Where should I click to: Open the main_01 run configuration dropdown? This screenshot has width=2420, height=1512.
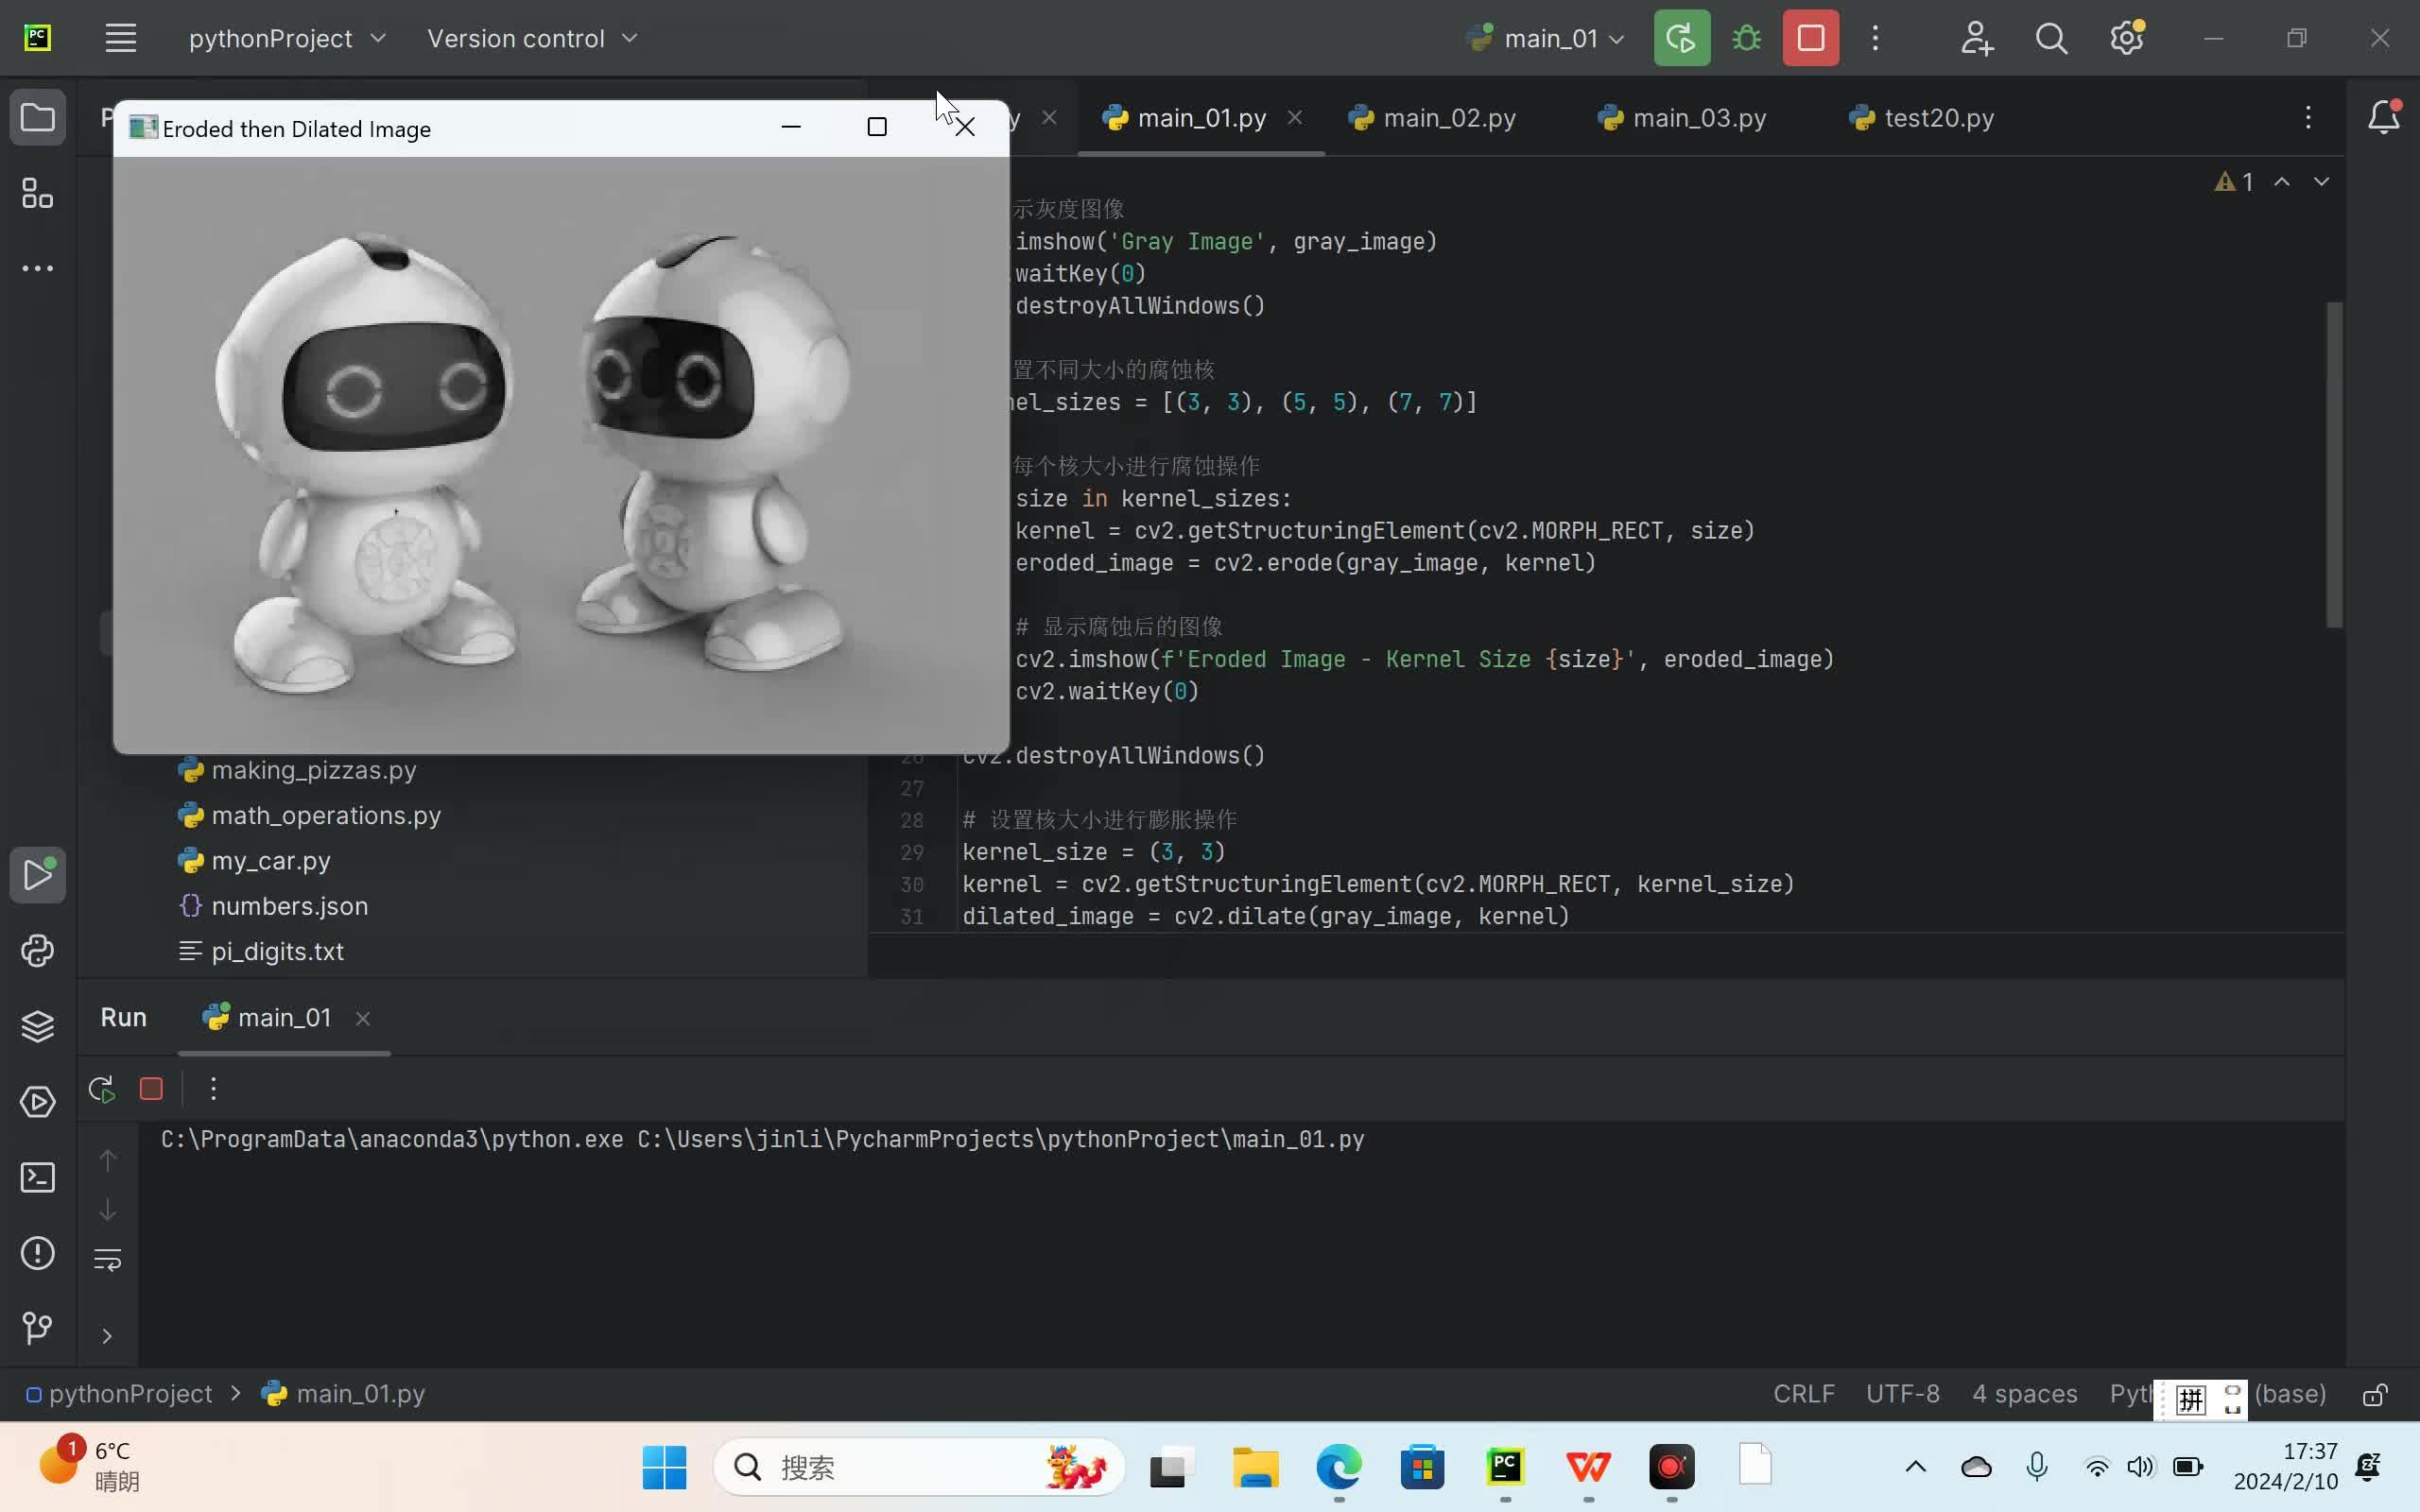1544,38
